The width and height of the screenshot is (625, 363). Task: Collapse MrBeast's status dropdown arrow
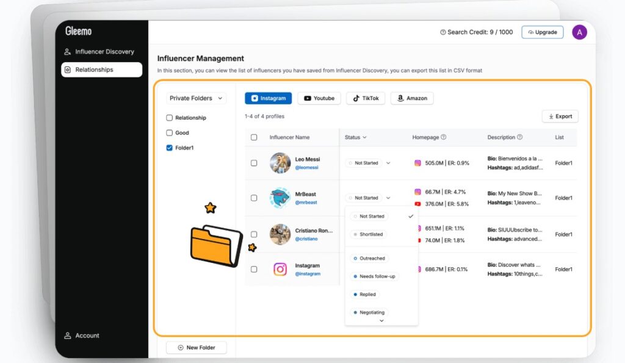[x=388, y=198]
